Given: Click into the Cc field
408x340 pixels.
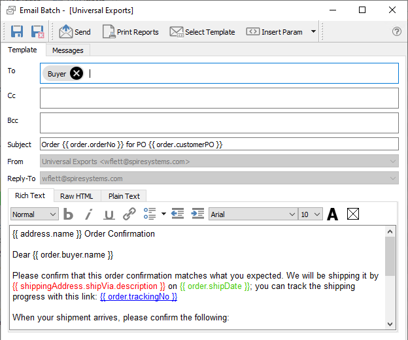Looking at the screenshot, I should (219, 98).
